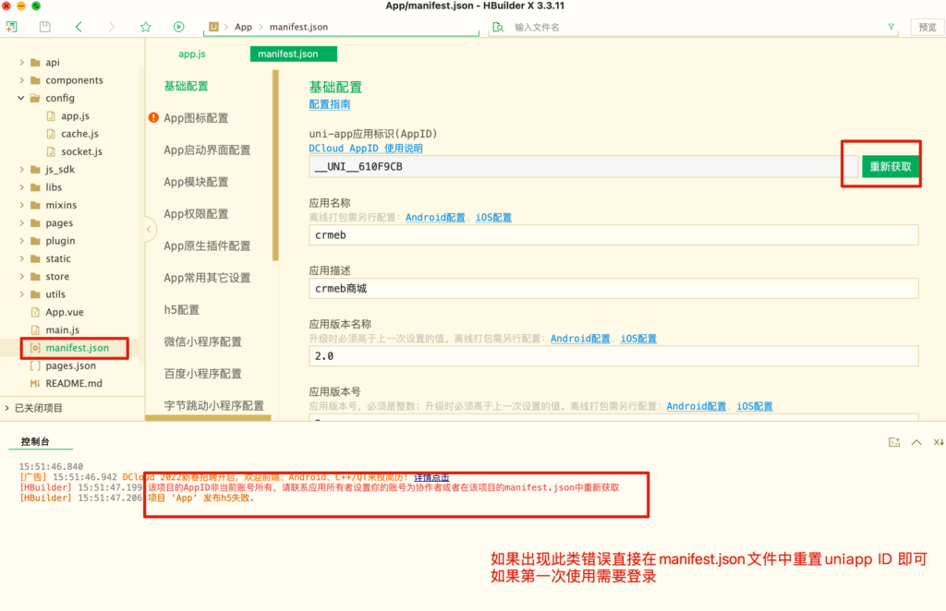Click the AppID input field
The image size is (946, 611).
click(584, 166)
